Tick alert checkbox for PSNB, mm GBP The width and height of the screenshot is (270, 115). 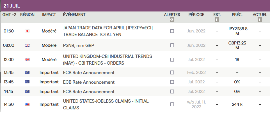click(x=172, y=45)
